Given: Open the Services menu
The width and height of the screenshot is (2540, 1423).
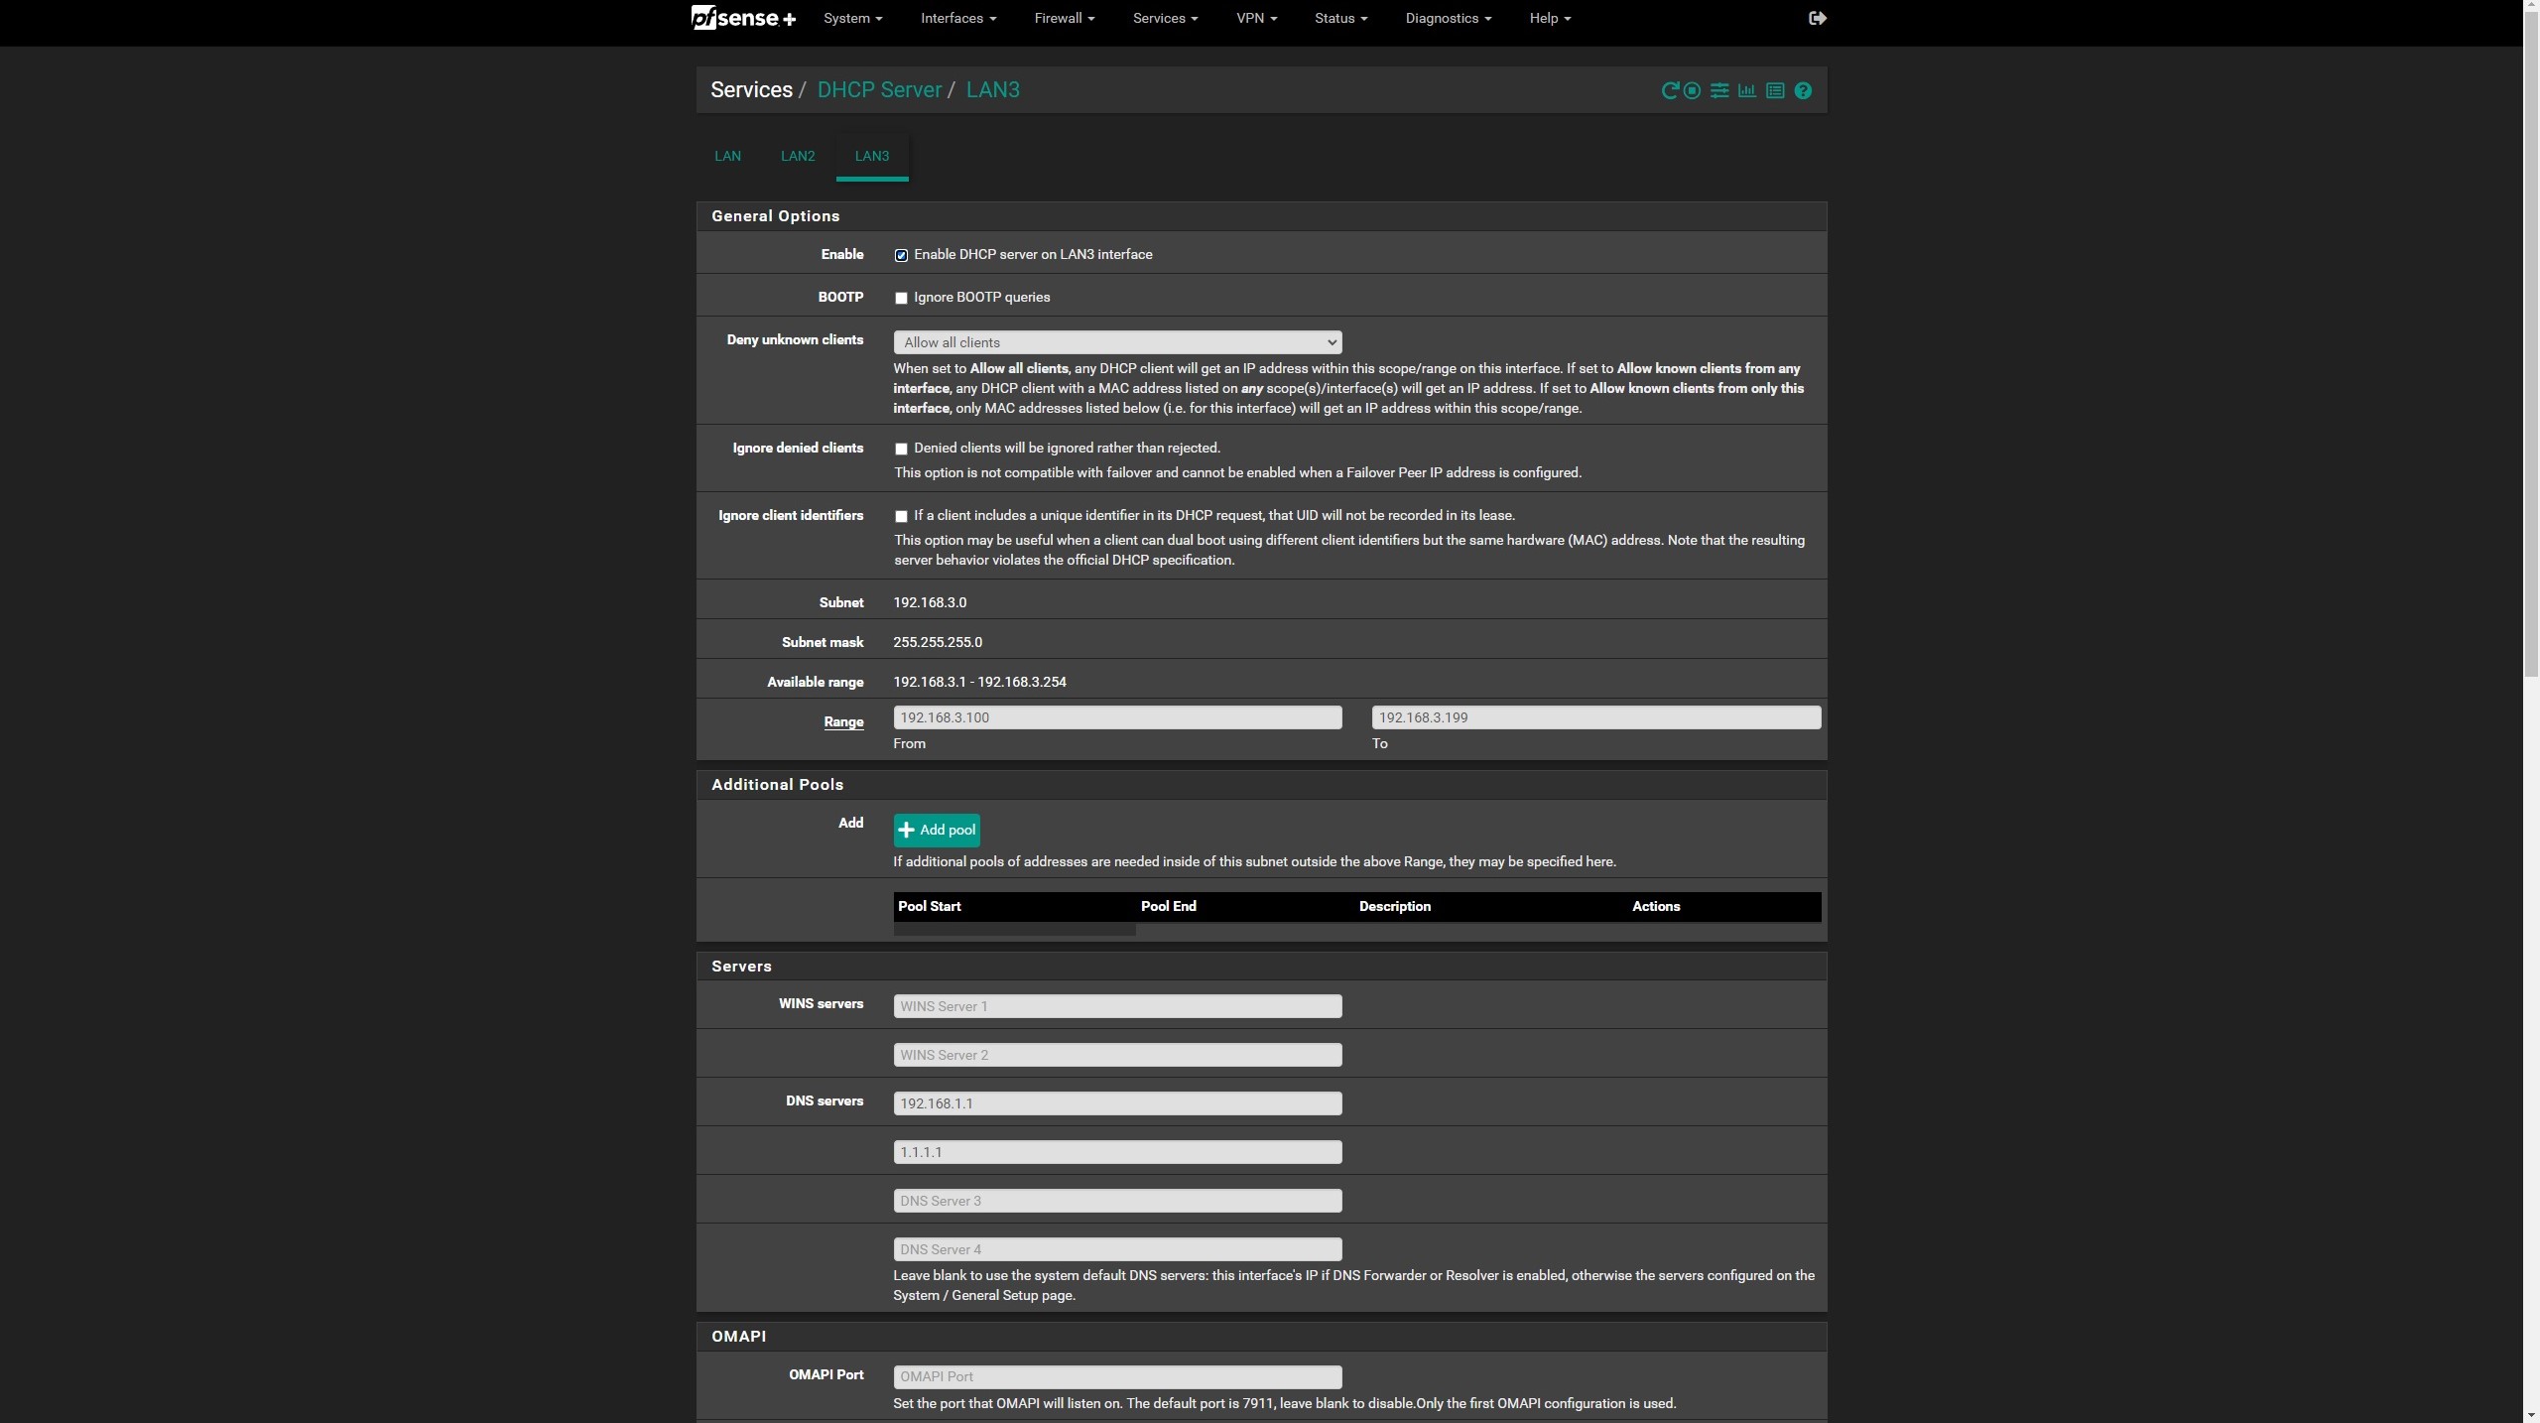Looking at the screenshot, I should click(x=1165, y=18).
